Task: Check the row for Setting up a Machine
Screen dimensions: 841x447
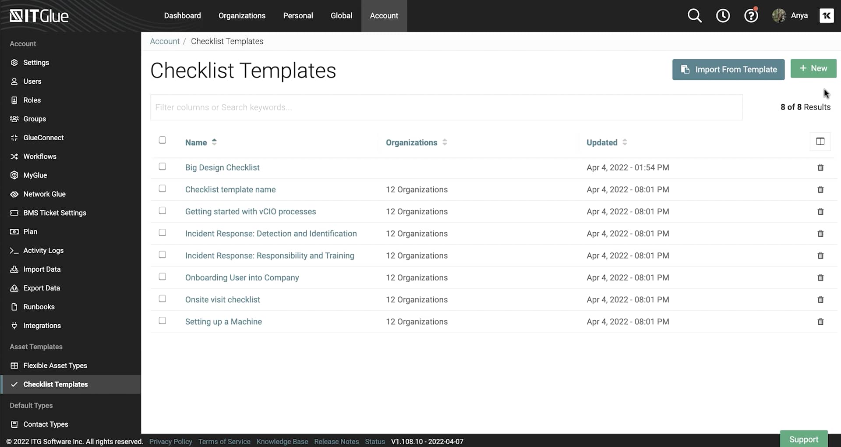Action: coord(162,320)
